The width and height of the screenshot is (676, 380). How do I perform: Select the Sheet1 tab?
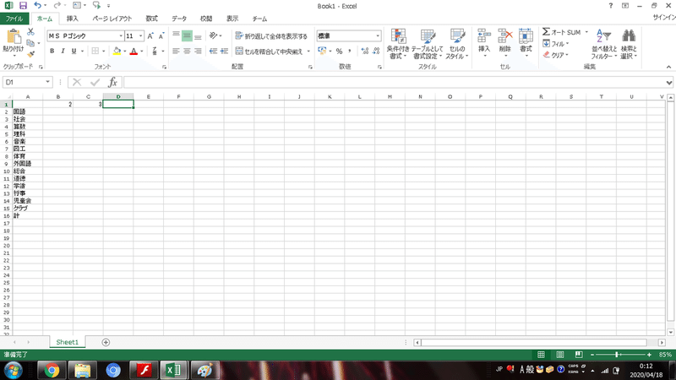click(x=68, y=342)
